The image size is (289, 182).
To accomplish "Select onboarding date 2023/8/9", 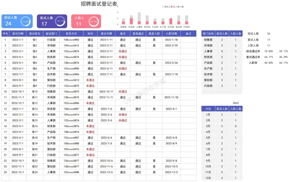I will coord(172,143).
